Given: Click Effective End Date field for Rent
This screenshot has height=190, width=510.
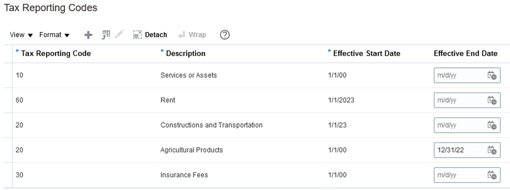Looking at the screenshot, I should 458,100.
